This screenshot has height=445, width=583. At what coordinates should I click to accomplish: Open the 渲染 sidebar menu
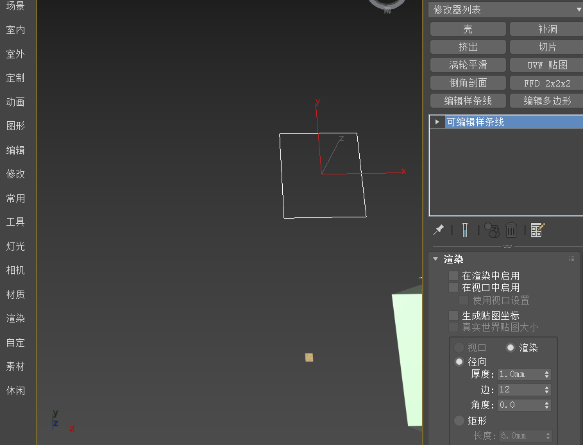pyautogui.click(x=15, y=318)
